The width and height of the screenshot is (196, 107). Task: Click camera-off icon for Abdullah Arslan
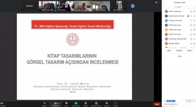coord(194,44)
